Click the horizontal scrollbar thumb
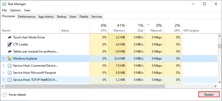 (x=85, y=86)
